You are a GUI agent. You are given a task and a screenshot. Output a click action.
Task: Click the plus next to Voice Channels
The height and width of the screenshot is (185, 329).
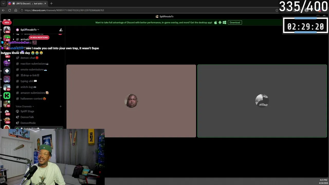(61, 106)
